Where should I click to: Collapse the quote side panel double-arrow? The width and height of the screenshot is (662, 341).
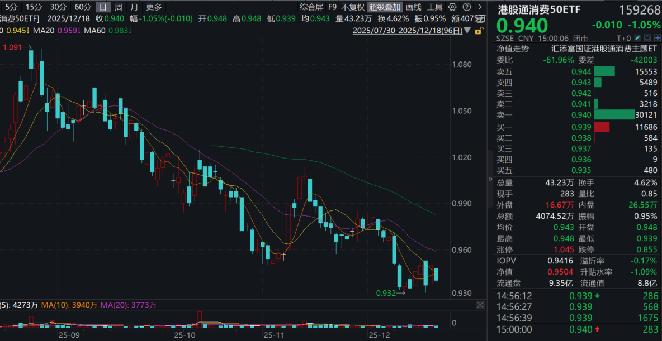[x=490, y=179]
